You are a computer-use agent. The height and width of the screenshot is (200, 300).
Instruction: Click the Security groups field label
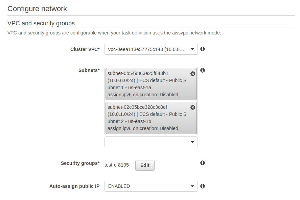click(x=80, y=163)
